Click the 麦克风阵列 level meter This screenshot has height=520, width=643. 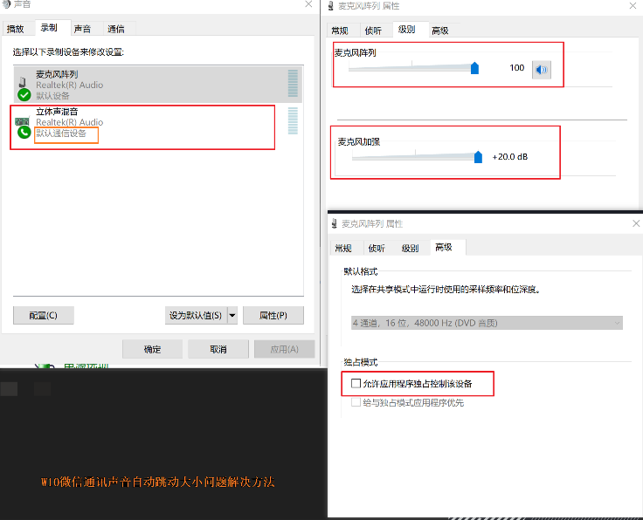click(x=293, y=83)
